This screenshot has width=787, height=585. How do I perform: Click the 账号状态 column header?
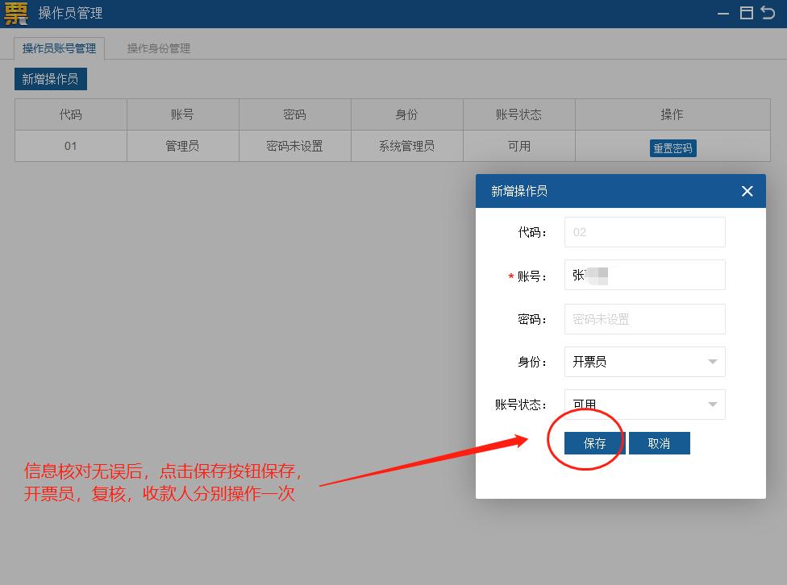point(518,114)
